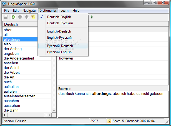171x126 pixels.
Task: Open the Navigate menu
Action: click(x=29, y=11)
